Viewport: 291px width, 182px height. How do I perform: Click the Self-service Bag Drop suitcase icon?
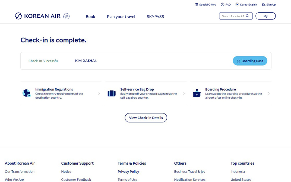[x=112, y=93]
